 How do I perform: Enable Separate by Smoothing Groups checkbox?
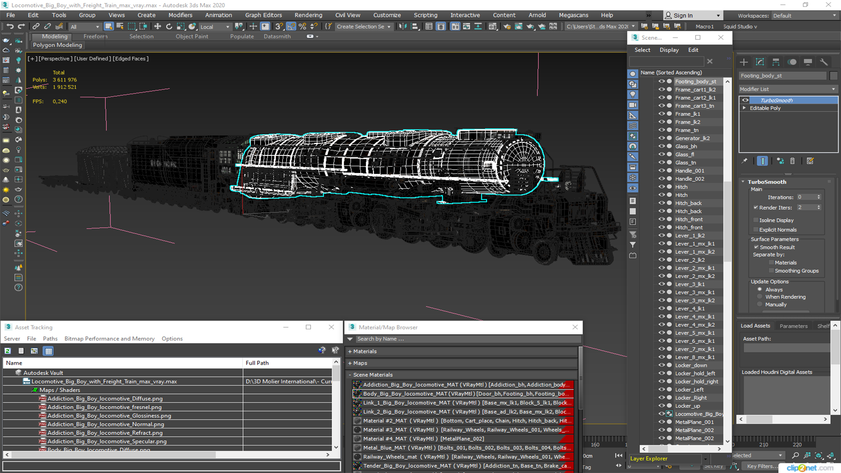(771, 271)
